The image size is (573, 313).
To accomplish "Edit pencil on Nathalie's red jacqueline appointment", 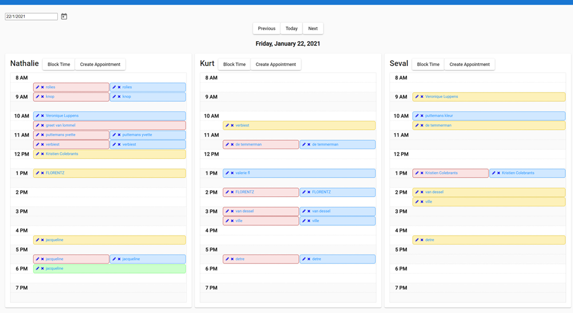I will (x=37, y=259).
